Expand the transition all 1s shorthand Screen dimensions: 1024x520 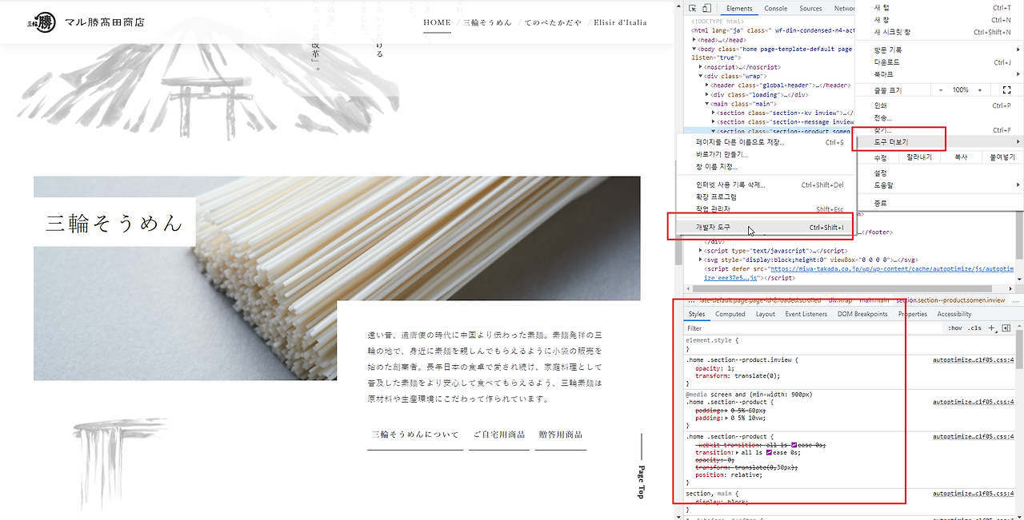click(x=738, y=452)
